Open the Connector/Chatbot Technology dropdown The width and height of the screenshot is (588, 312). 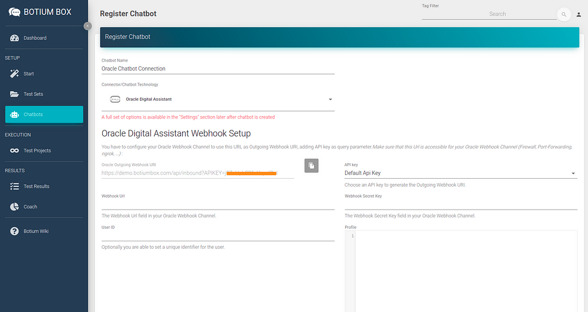click(218, 99)
